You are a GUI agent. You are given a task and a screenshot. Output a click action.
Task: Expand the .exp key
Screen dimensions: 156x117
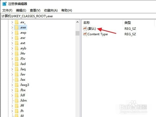[12, 33]
